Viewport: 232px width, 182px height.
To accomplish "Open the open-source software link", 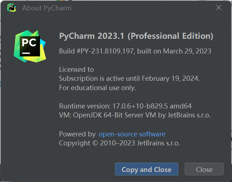I will click(132, 134).
